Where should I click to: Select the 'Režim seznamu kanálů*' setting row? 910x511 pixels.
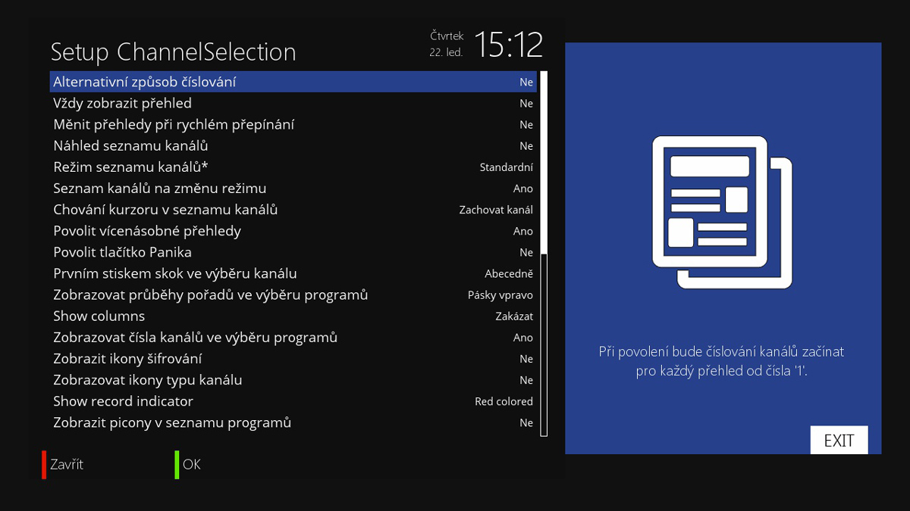[293, 167]
